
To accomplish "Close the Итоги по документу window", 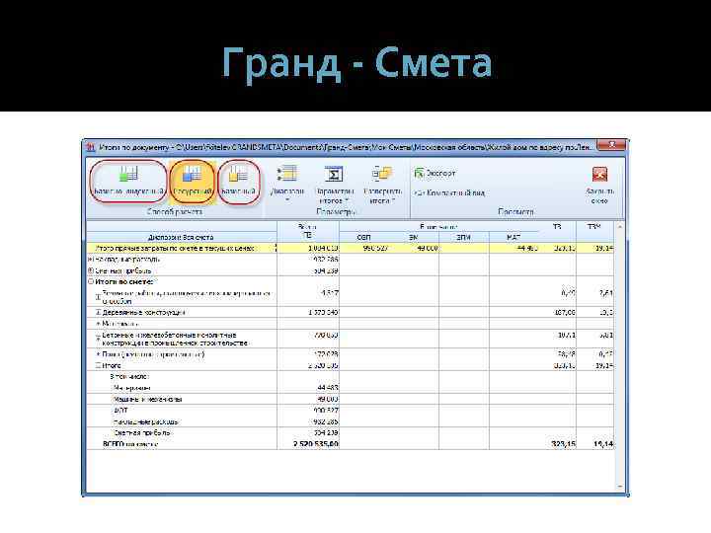I will [611, 145].
